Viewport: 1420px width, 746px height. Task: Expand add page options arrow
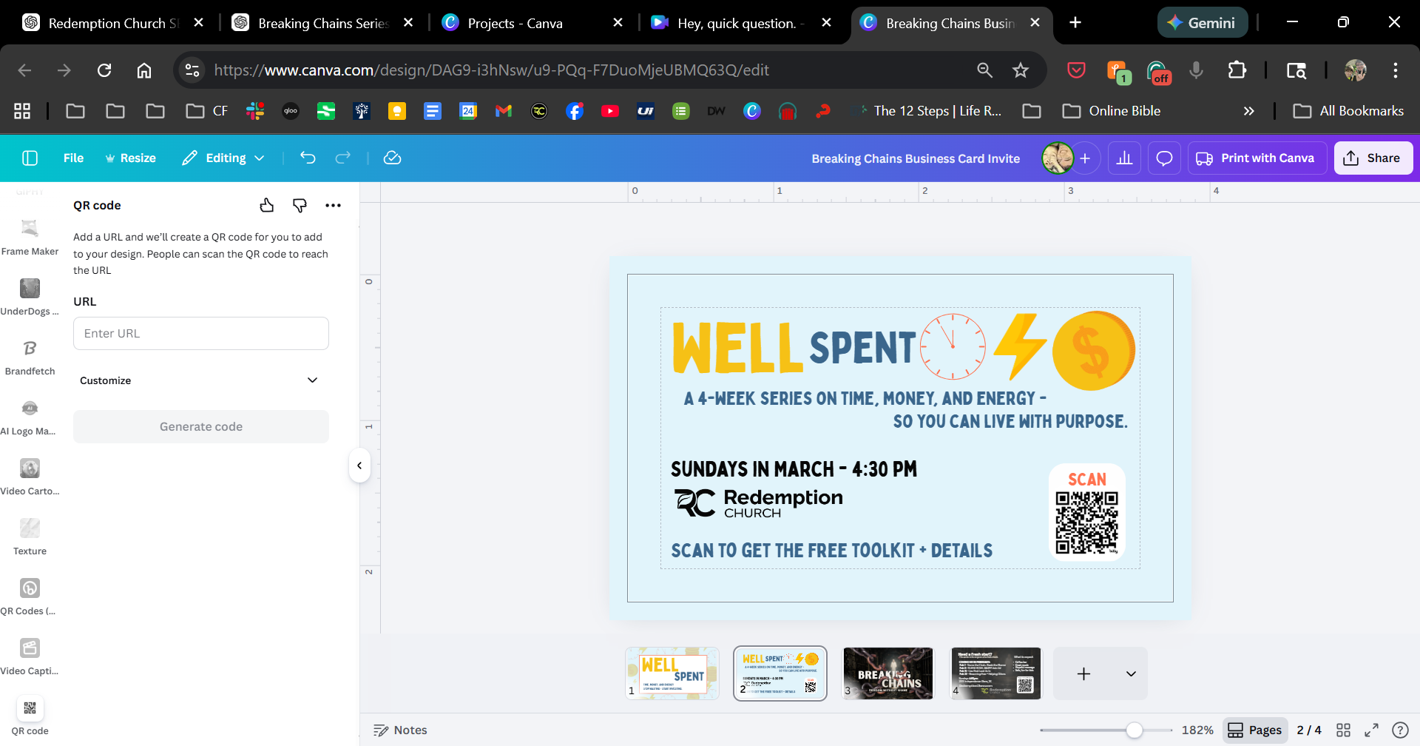[1130, 674]
